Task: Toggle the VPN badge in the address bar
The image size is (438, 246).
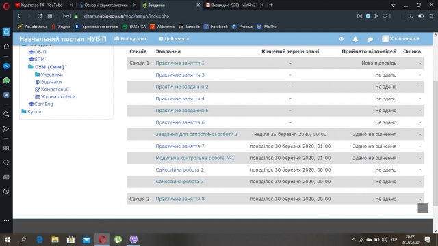Action: 67,16
